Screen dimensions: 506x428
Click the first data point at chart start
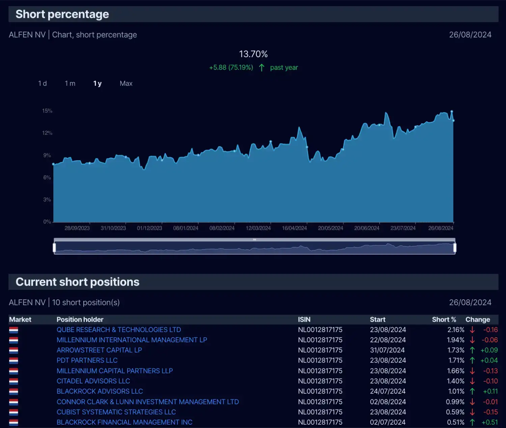[53, 164]
